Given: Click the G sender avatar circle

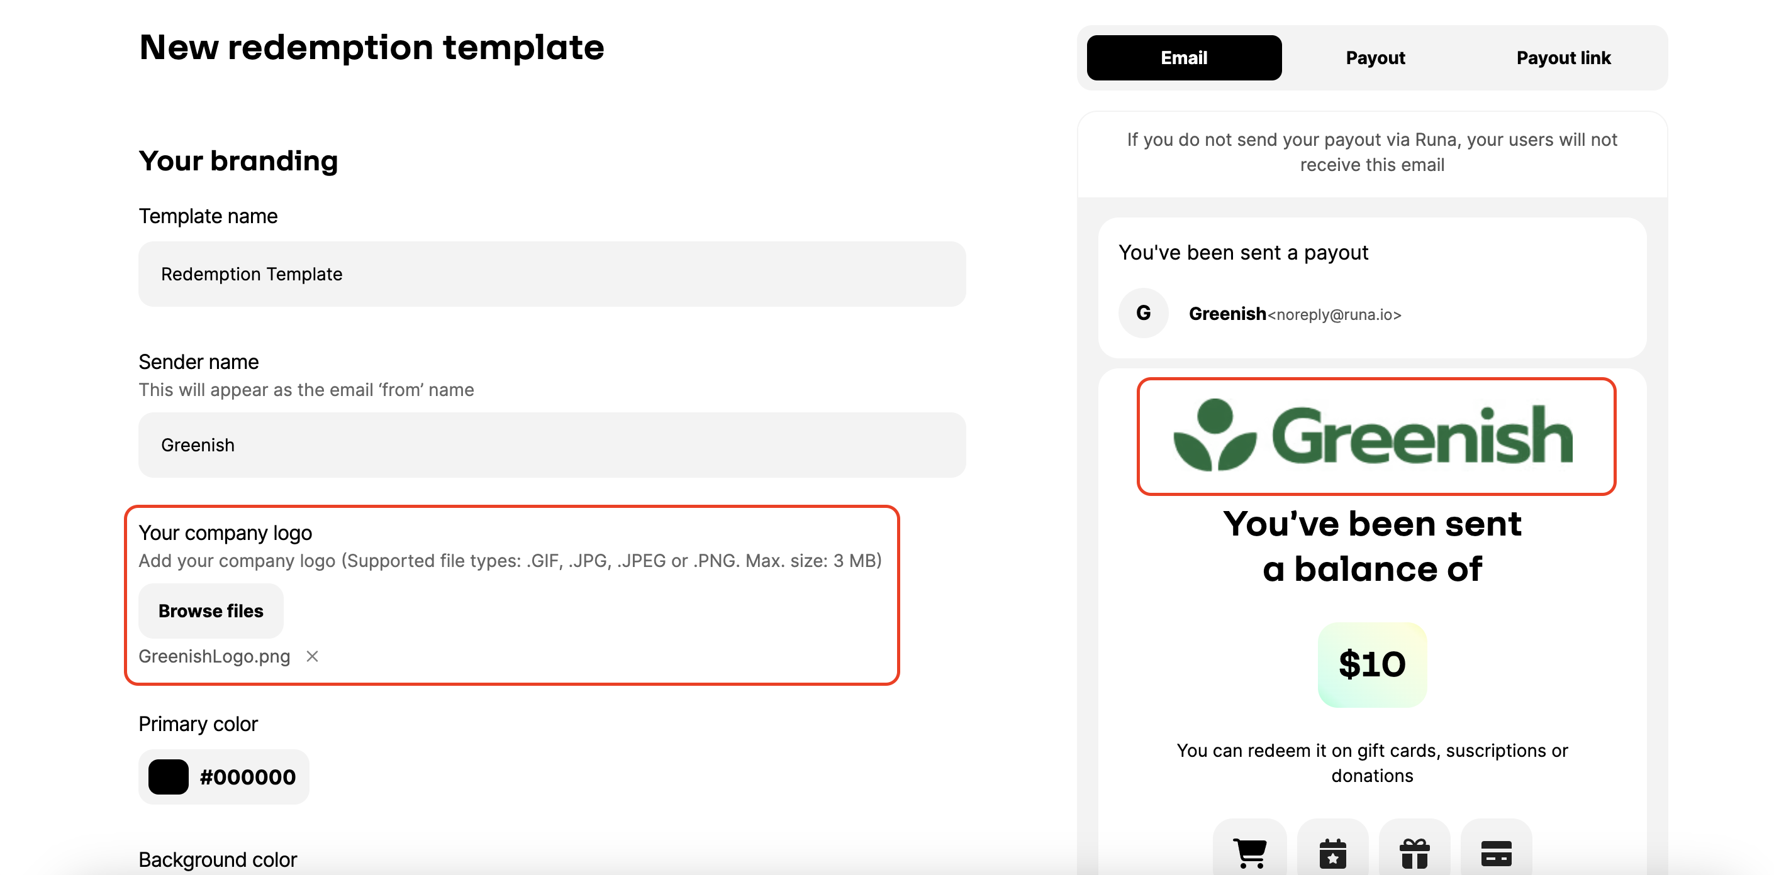Looking at the screenshot, I should (x=1143, y=313).
